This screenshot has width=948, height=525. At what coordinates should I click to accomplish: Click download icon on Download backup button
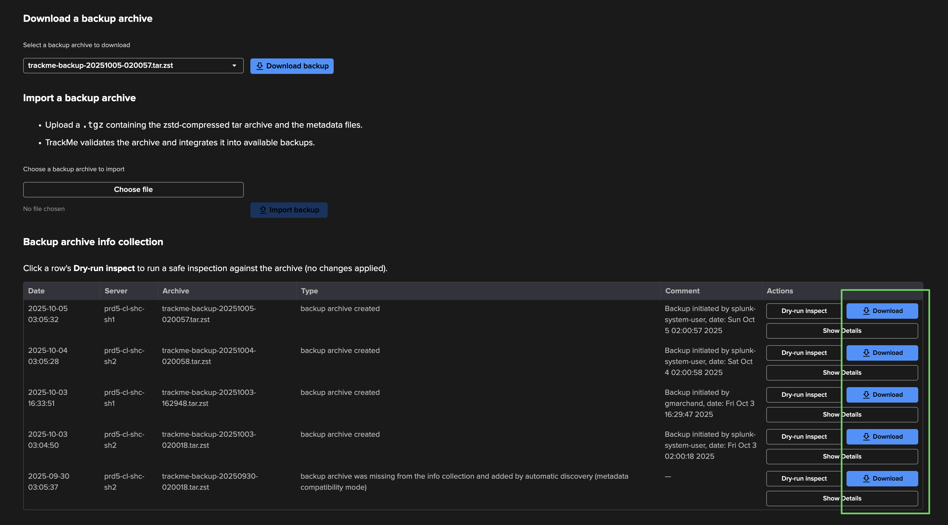coord(259,66)
